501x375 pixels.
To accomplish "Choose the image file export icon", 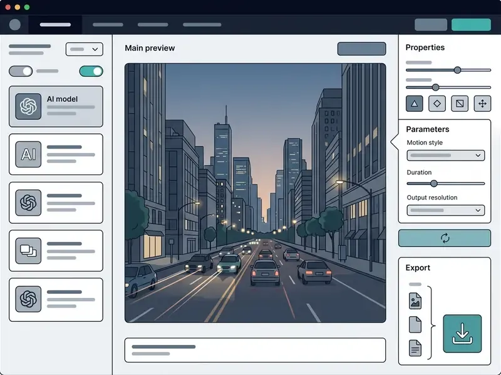I will click(x=415, y=301).
